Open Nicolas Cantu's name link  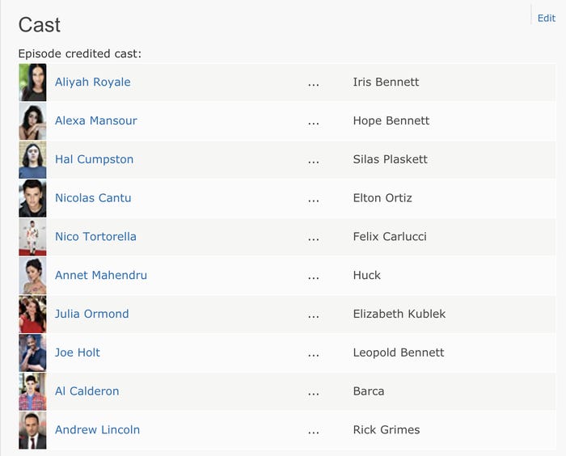93,198
